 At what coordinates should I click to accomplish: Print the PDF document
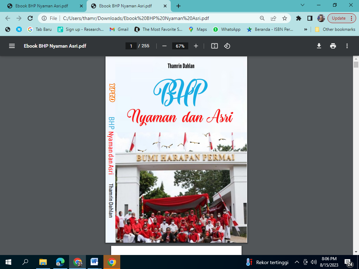tap(333, 46)
